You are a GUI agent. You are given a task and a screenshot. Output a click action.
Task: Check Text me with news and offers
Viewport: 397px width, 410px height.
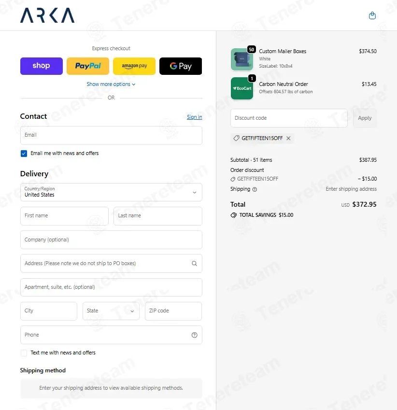point(24,353)
